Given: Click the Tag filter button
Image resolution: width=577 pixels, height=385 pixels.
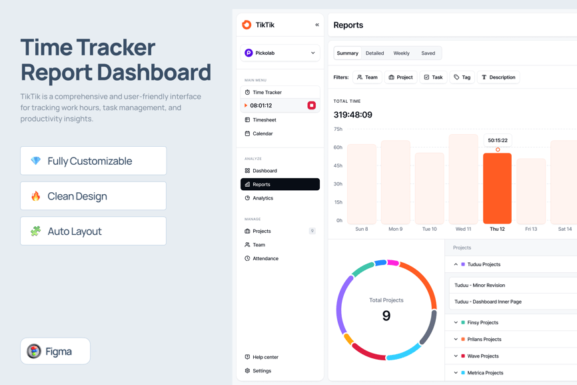Looking at the screenshot, I should click(462, 77).
